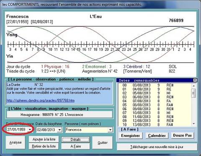This screenshot has width=201, height=156.
Task: Select row 03 dated 06/08/2013
Action: click(155, 97)
